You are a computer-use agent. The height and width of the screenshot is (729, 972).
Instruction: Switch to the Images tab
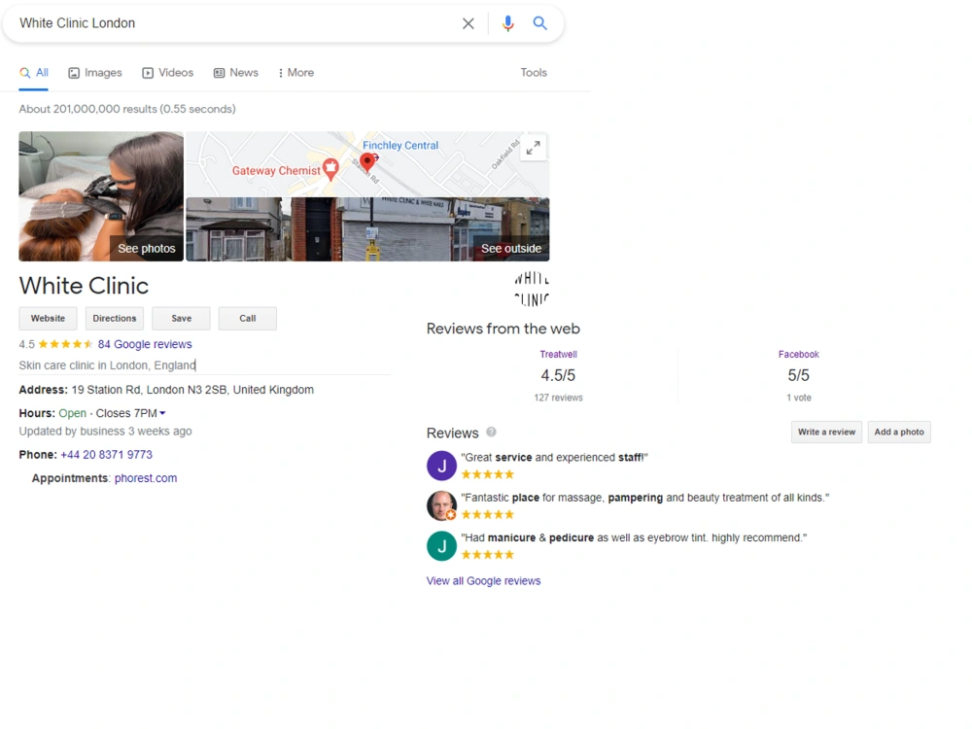click(95, 73)
